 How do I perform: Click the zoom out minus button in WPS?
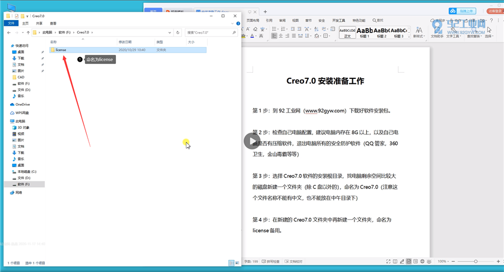pos(453,261)
